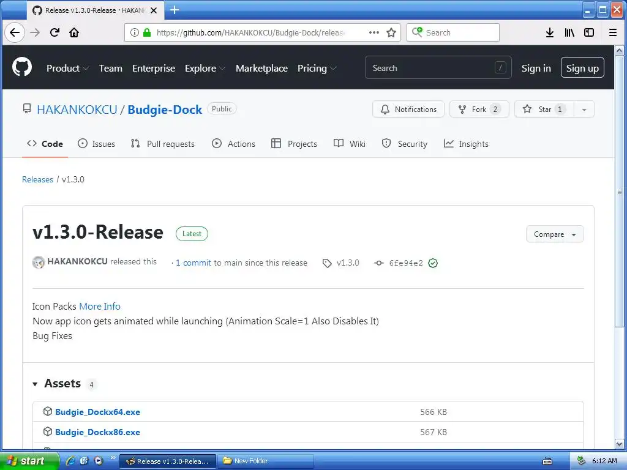
Task: Open the Marketplace link
Action: coord(261,69)
